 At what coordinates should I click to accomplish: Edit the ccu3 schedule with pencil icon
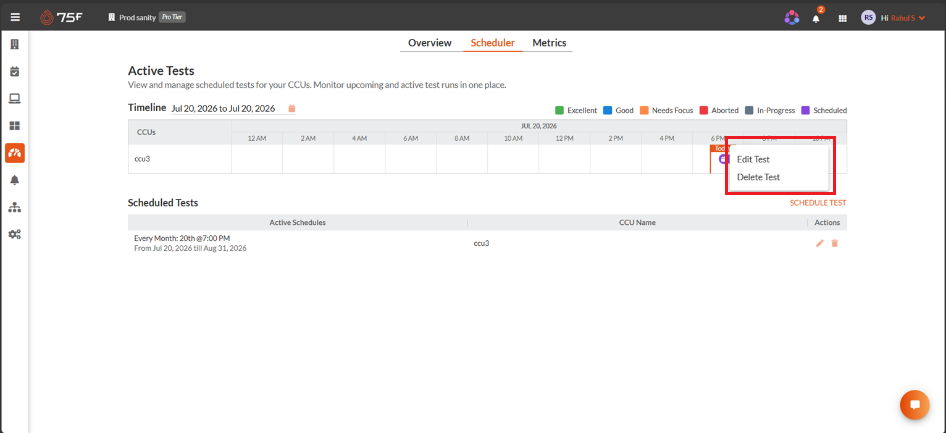pos(820,243)
